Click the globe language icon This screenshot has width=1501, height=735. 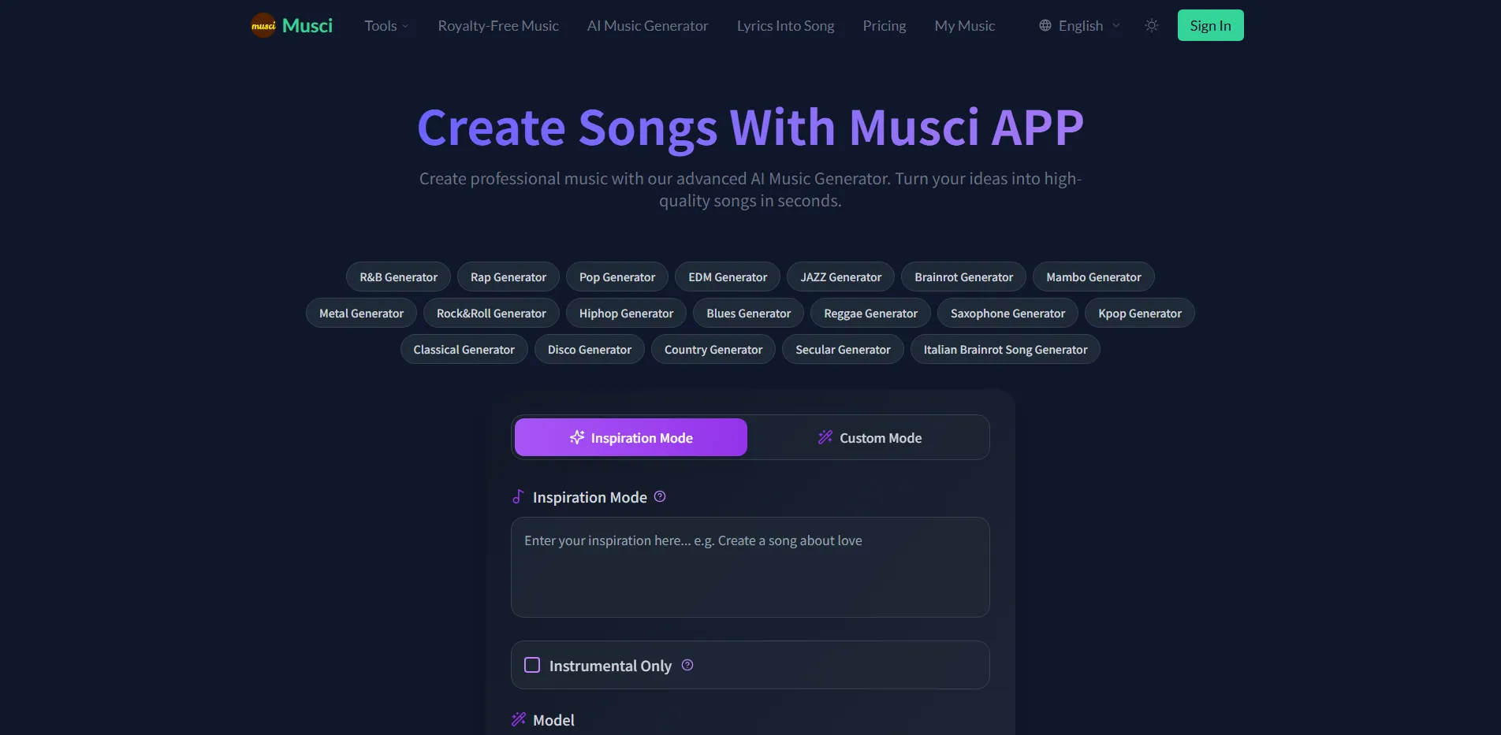(1045, 25)
